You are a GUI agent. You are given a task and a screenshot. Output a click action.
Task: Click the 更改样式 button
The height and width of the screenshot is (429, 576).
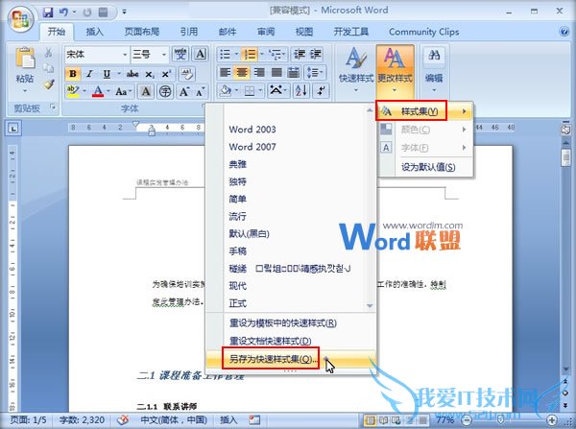click(395, 70)
